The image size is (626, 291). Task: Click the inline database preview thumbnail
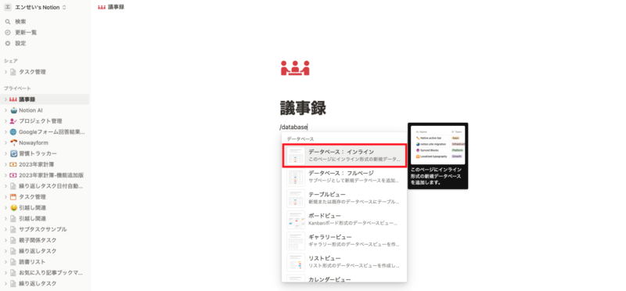point(437,145)
